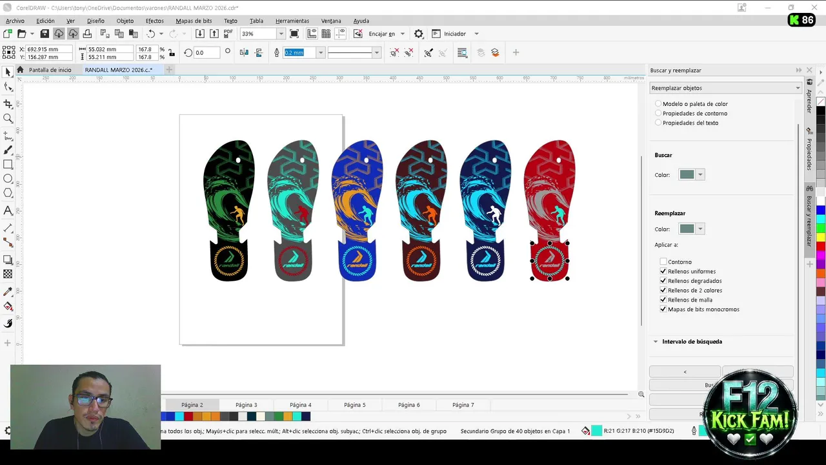Open Options gear icon in toolbar
Image resolution: width=826 pixels, height=465 pixels.
tap(419, 34)
